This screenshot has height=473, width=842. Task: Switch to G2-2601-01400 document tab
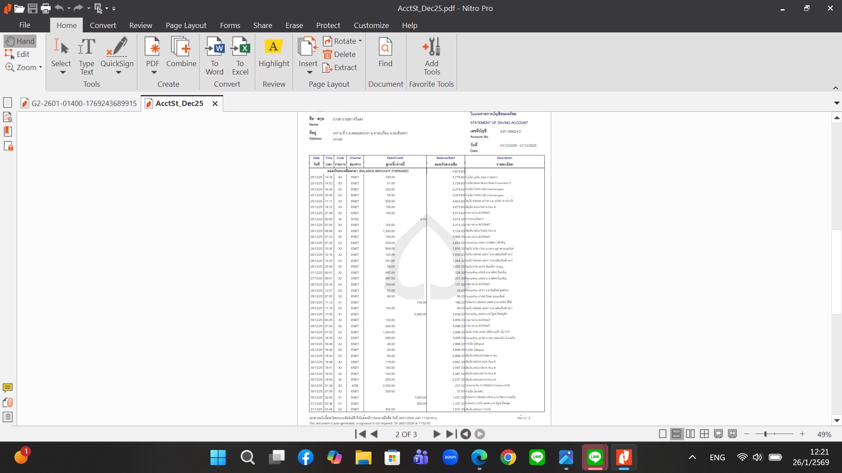click(79, 103)
